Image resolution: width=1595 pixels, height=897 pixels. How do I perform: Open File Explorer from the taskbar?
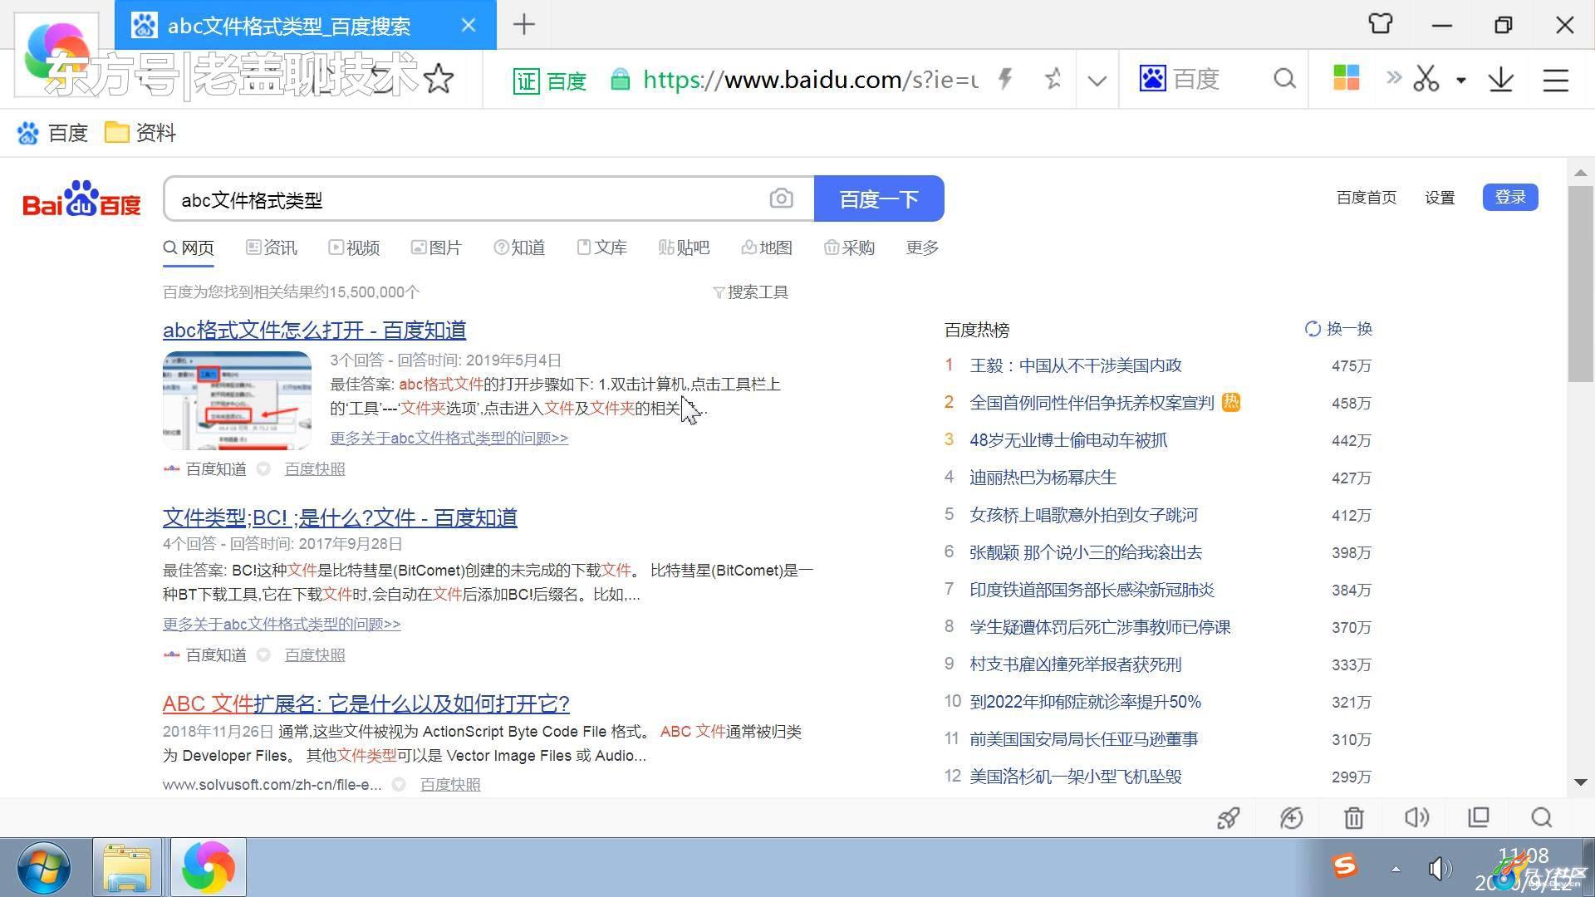[126, 867]
